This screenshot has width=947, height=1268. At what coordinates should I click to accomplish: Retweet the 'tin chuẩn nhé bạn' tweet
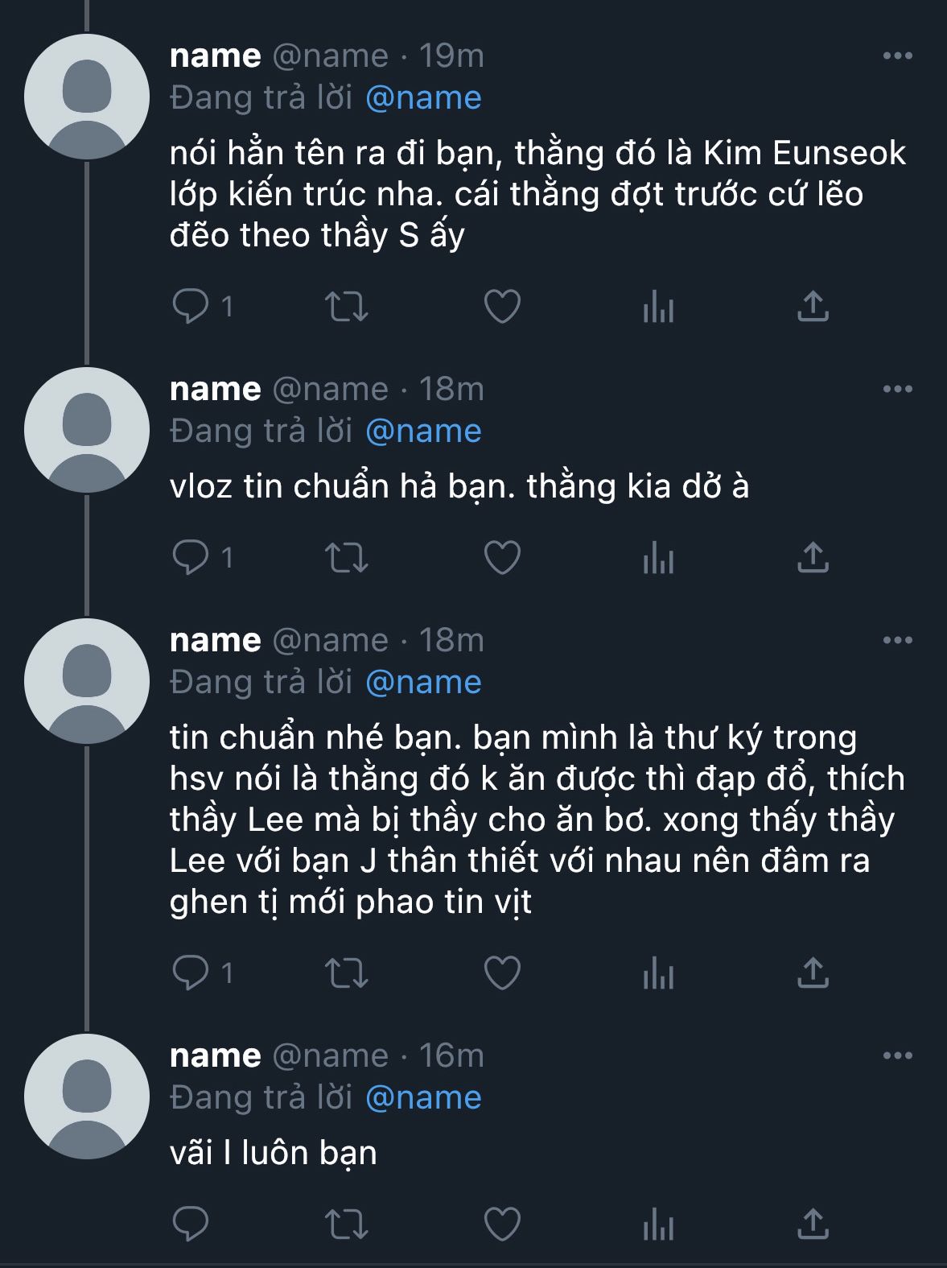(346, 973)
